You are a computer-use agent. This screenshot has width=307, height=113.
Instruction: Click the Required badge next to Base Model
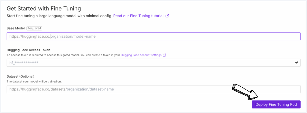pos(34,28)
